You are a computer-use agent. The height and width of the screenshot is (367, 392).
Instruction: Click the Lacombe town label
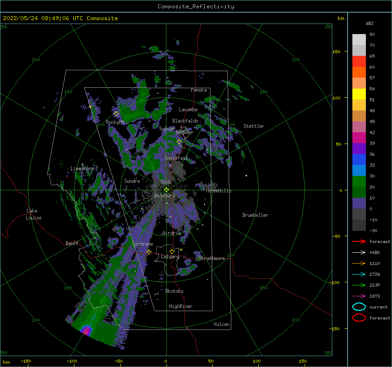pos(188,110)
